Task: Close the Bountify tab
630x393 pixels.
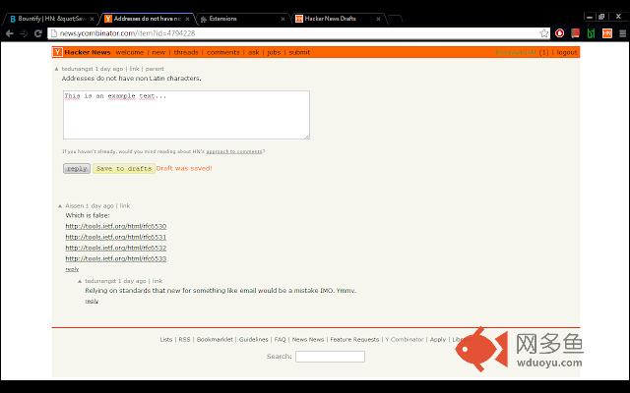Action: point(92,19)
